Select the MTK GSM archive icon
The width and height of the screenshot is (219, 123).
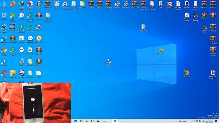213,75
